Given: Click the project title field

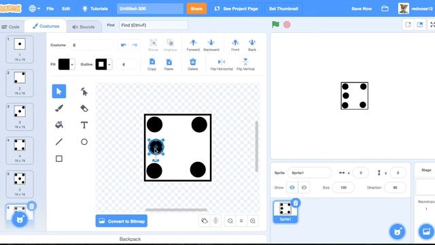Looking at the screenshot, I should (x=150, y=9).
